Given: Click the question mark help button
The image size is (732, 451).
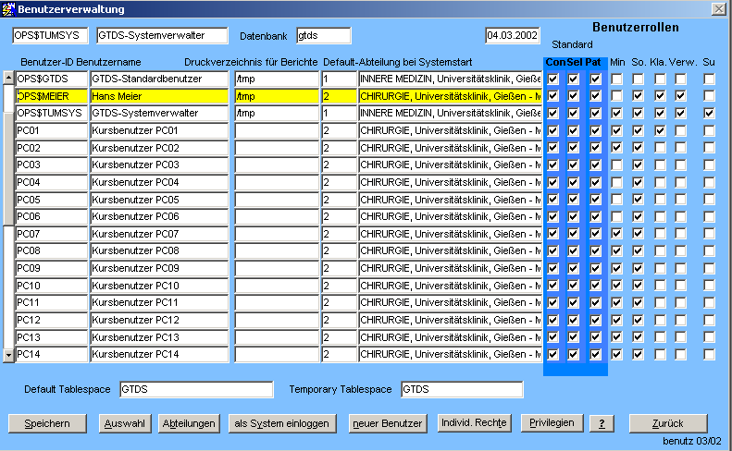Looking at the screenshot, I should [x=602, y=423].
